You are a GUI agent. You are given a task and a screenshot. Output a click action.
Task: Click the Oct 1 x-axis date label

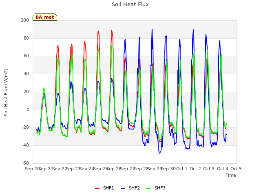click(182, 169)
